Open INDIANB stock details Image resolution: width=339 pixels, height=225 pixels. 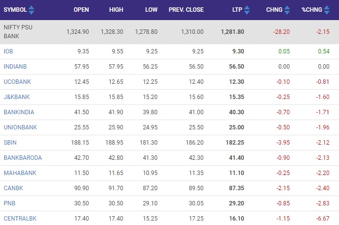pos(15,66)
